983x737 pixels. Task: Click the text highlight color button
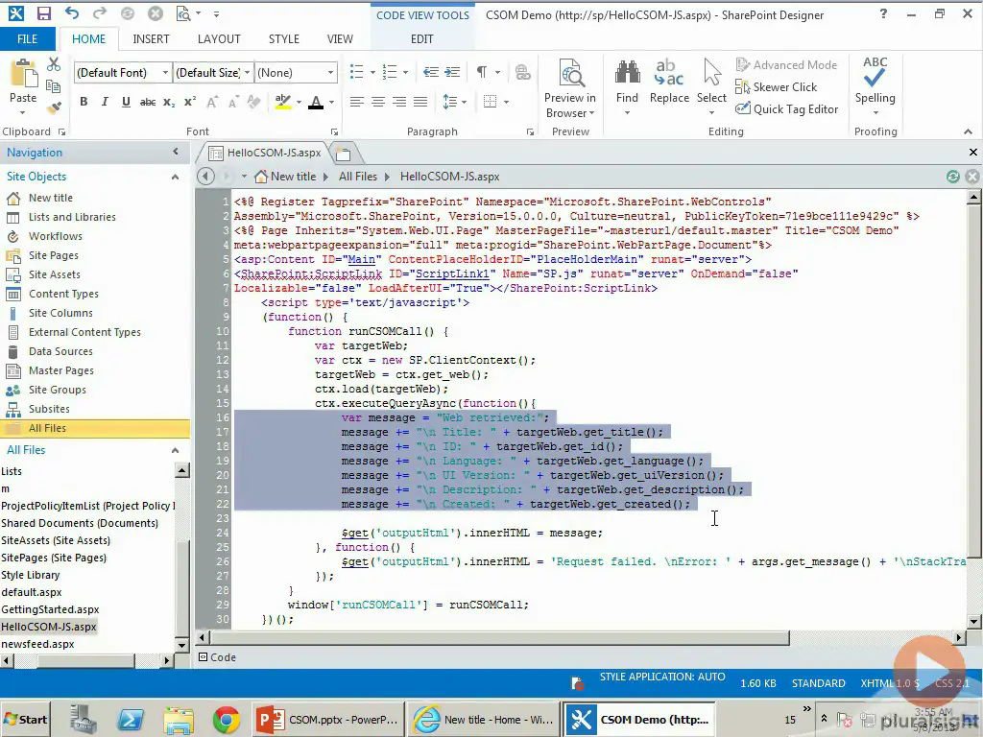tap(283, 102)
